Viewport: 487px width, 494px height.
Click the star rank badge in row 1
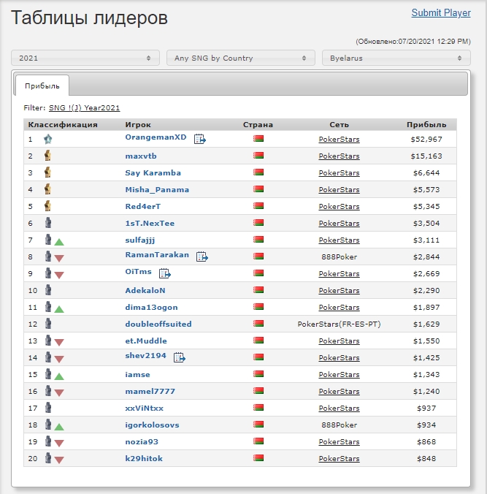[48, 139]
